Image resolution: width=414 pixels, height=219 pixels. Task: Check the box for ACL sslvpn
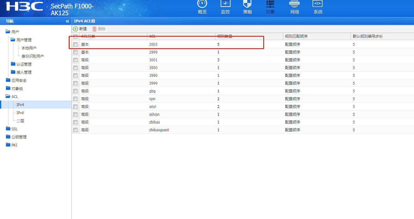[75, 114]
